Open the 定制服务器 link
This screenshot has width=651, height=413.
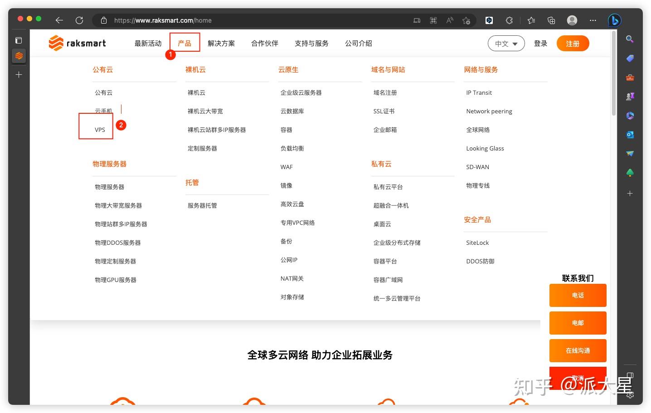[x=202, y=148]
